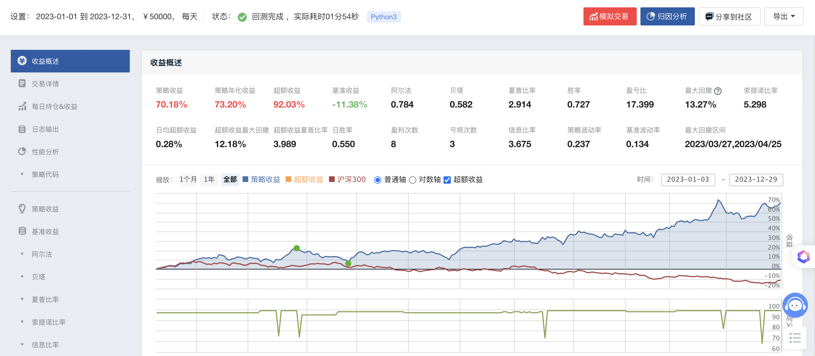
Task: Open the 策略代码 sidebar item
Action: tap(70, 174)
